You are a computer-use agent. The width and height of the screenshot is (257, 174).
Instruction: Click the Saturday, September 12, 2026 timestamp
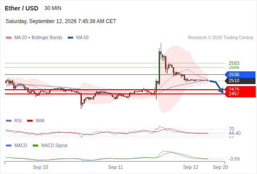click(61, 21)
